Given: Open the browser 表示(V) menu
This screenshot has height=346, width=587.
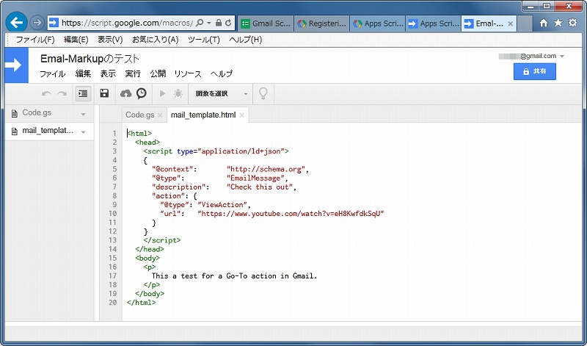Looking at the screenshot, I should pos(110,40).
